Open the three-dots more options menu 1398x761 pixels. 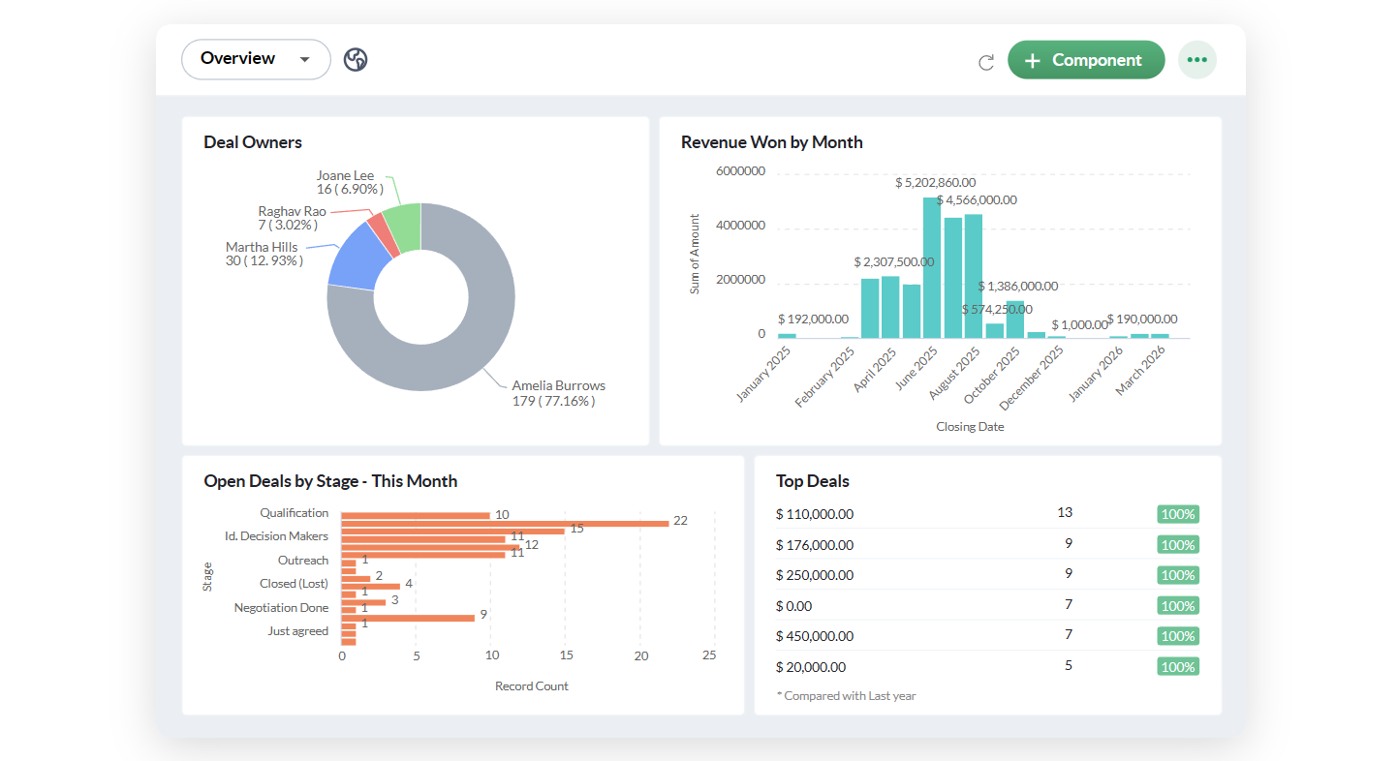1197,60
